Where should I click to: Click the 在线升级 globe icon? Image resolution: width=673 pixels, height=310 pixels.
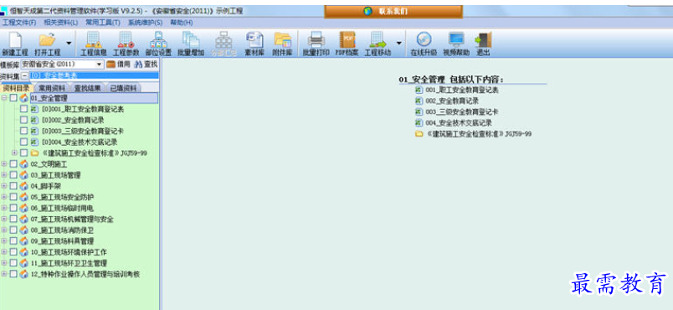click(x=424, y=40)
